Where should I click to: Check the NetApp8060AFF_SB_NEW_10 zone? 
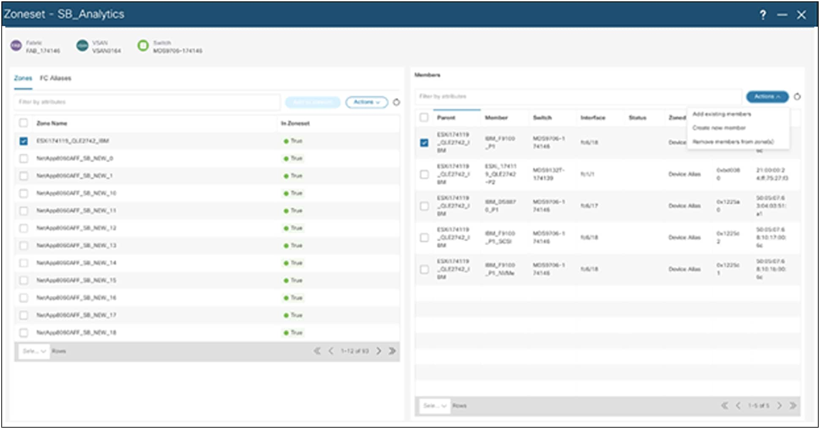(24, 193)
